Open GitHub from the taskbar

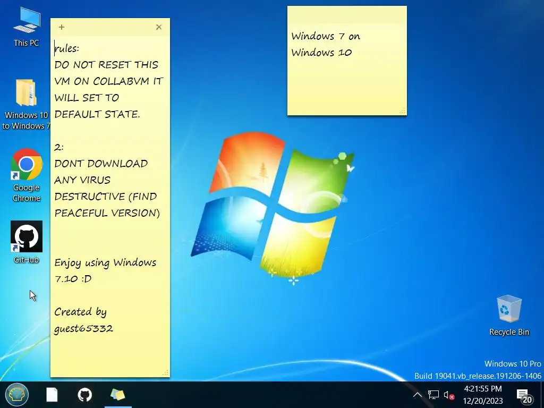coord(84,395)
